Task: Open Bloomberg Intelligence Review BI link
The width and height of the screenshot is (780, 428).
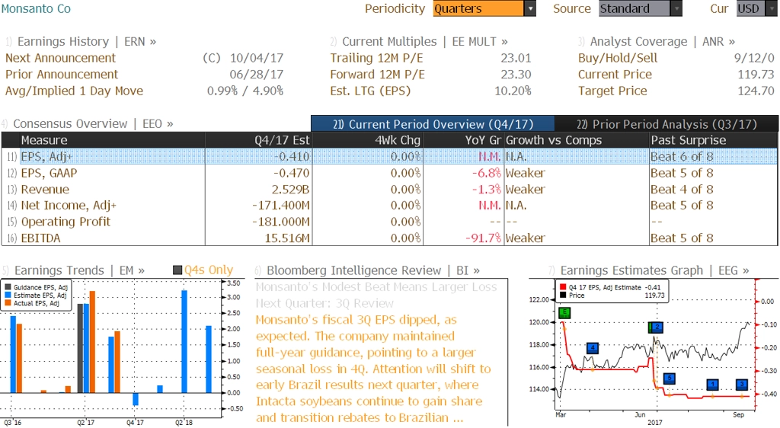Action: [x=373, y=270]
